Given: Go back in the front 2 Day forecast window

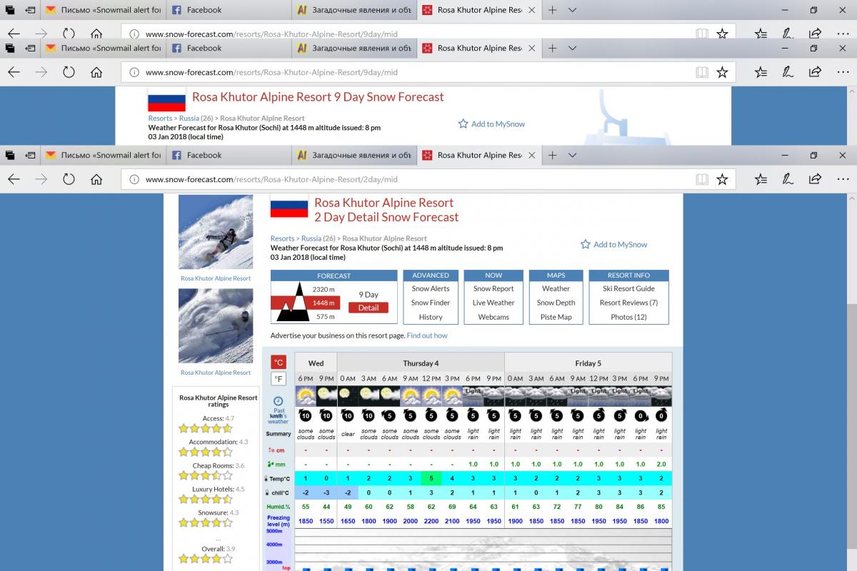Looking at the screenshot, I should (14, 179).
